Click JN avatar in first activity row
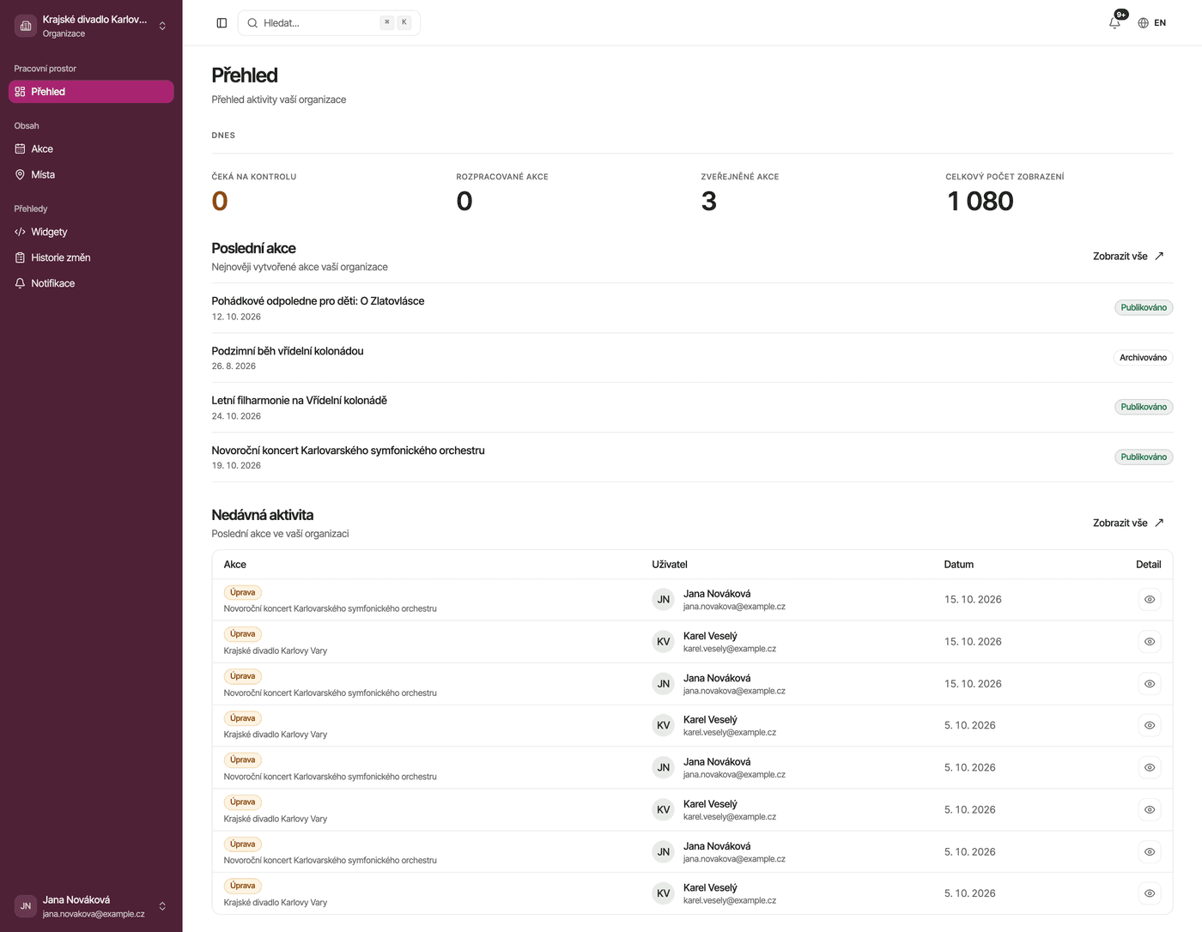1202x932 pixels. pos(664,600)
